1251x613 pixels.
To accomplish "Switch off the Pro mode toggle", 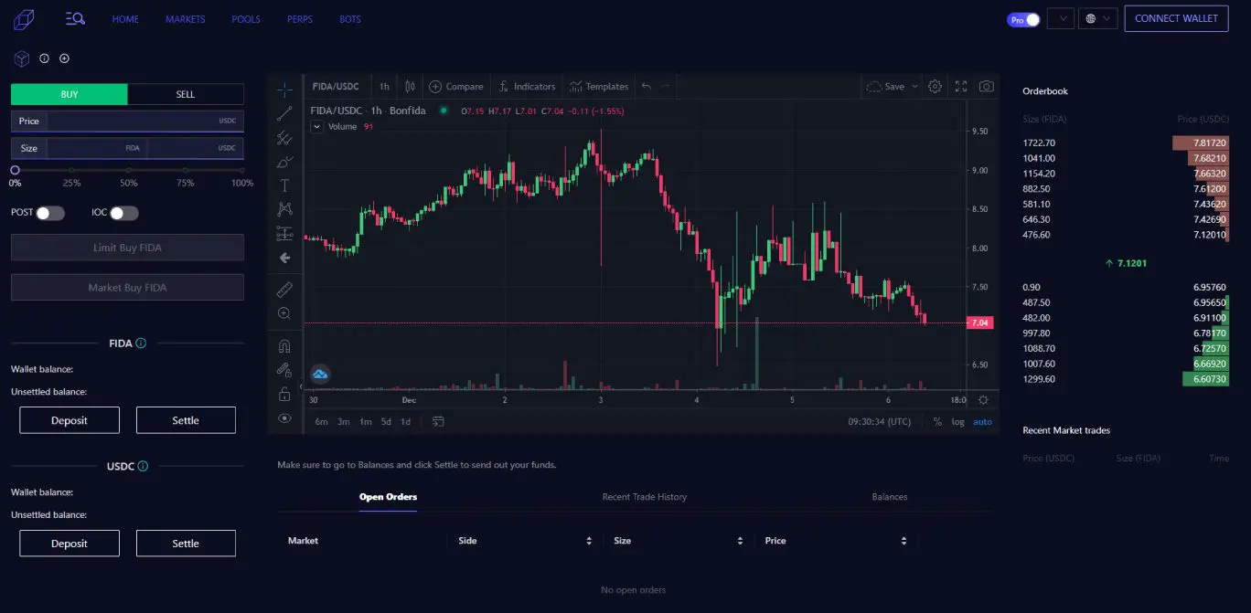I will 1023,19.
